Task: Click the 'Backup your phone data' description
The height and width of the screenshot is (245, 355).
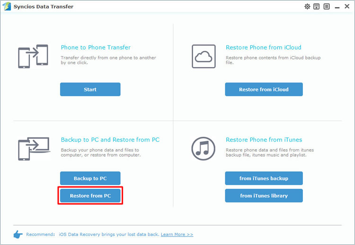Action: click(101, 152)
